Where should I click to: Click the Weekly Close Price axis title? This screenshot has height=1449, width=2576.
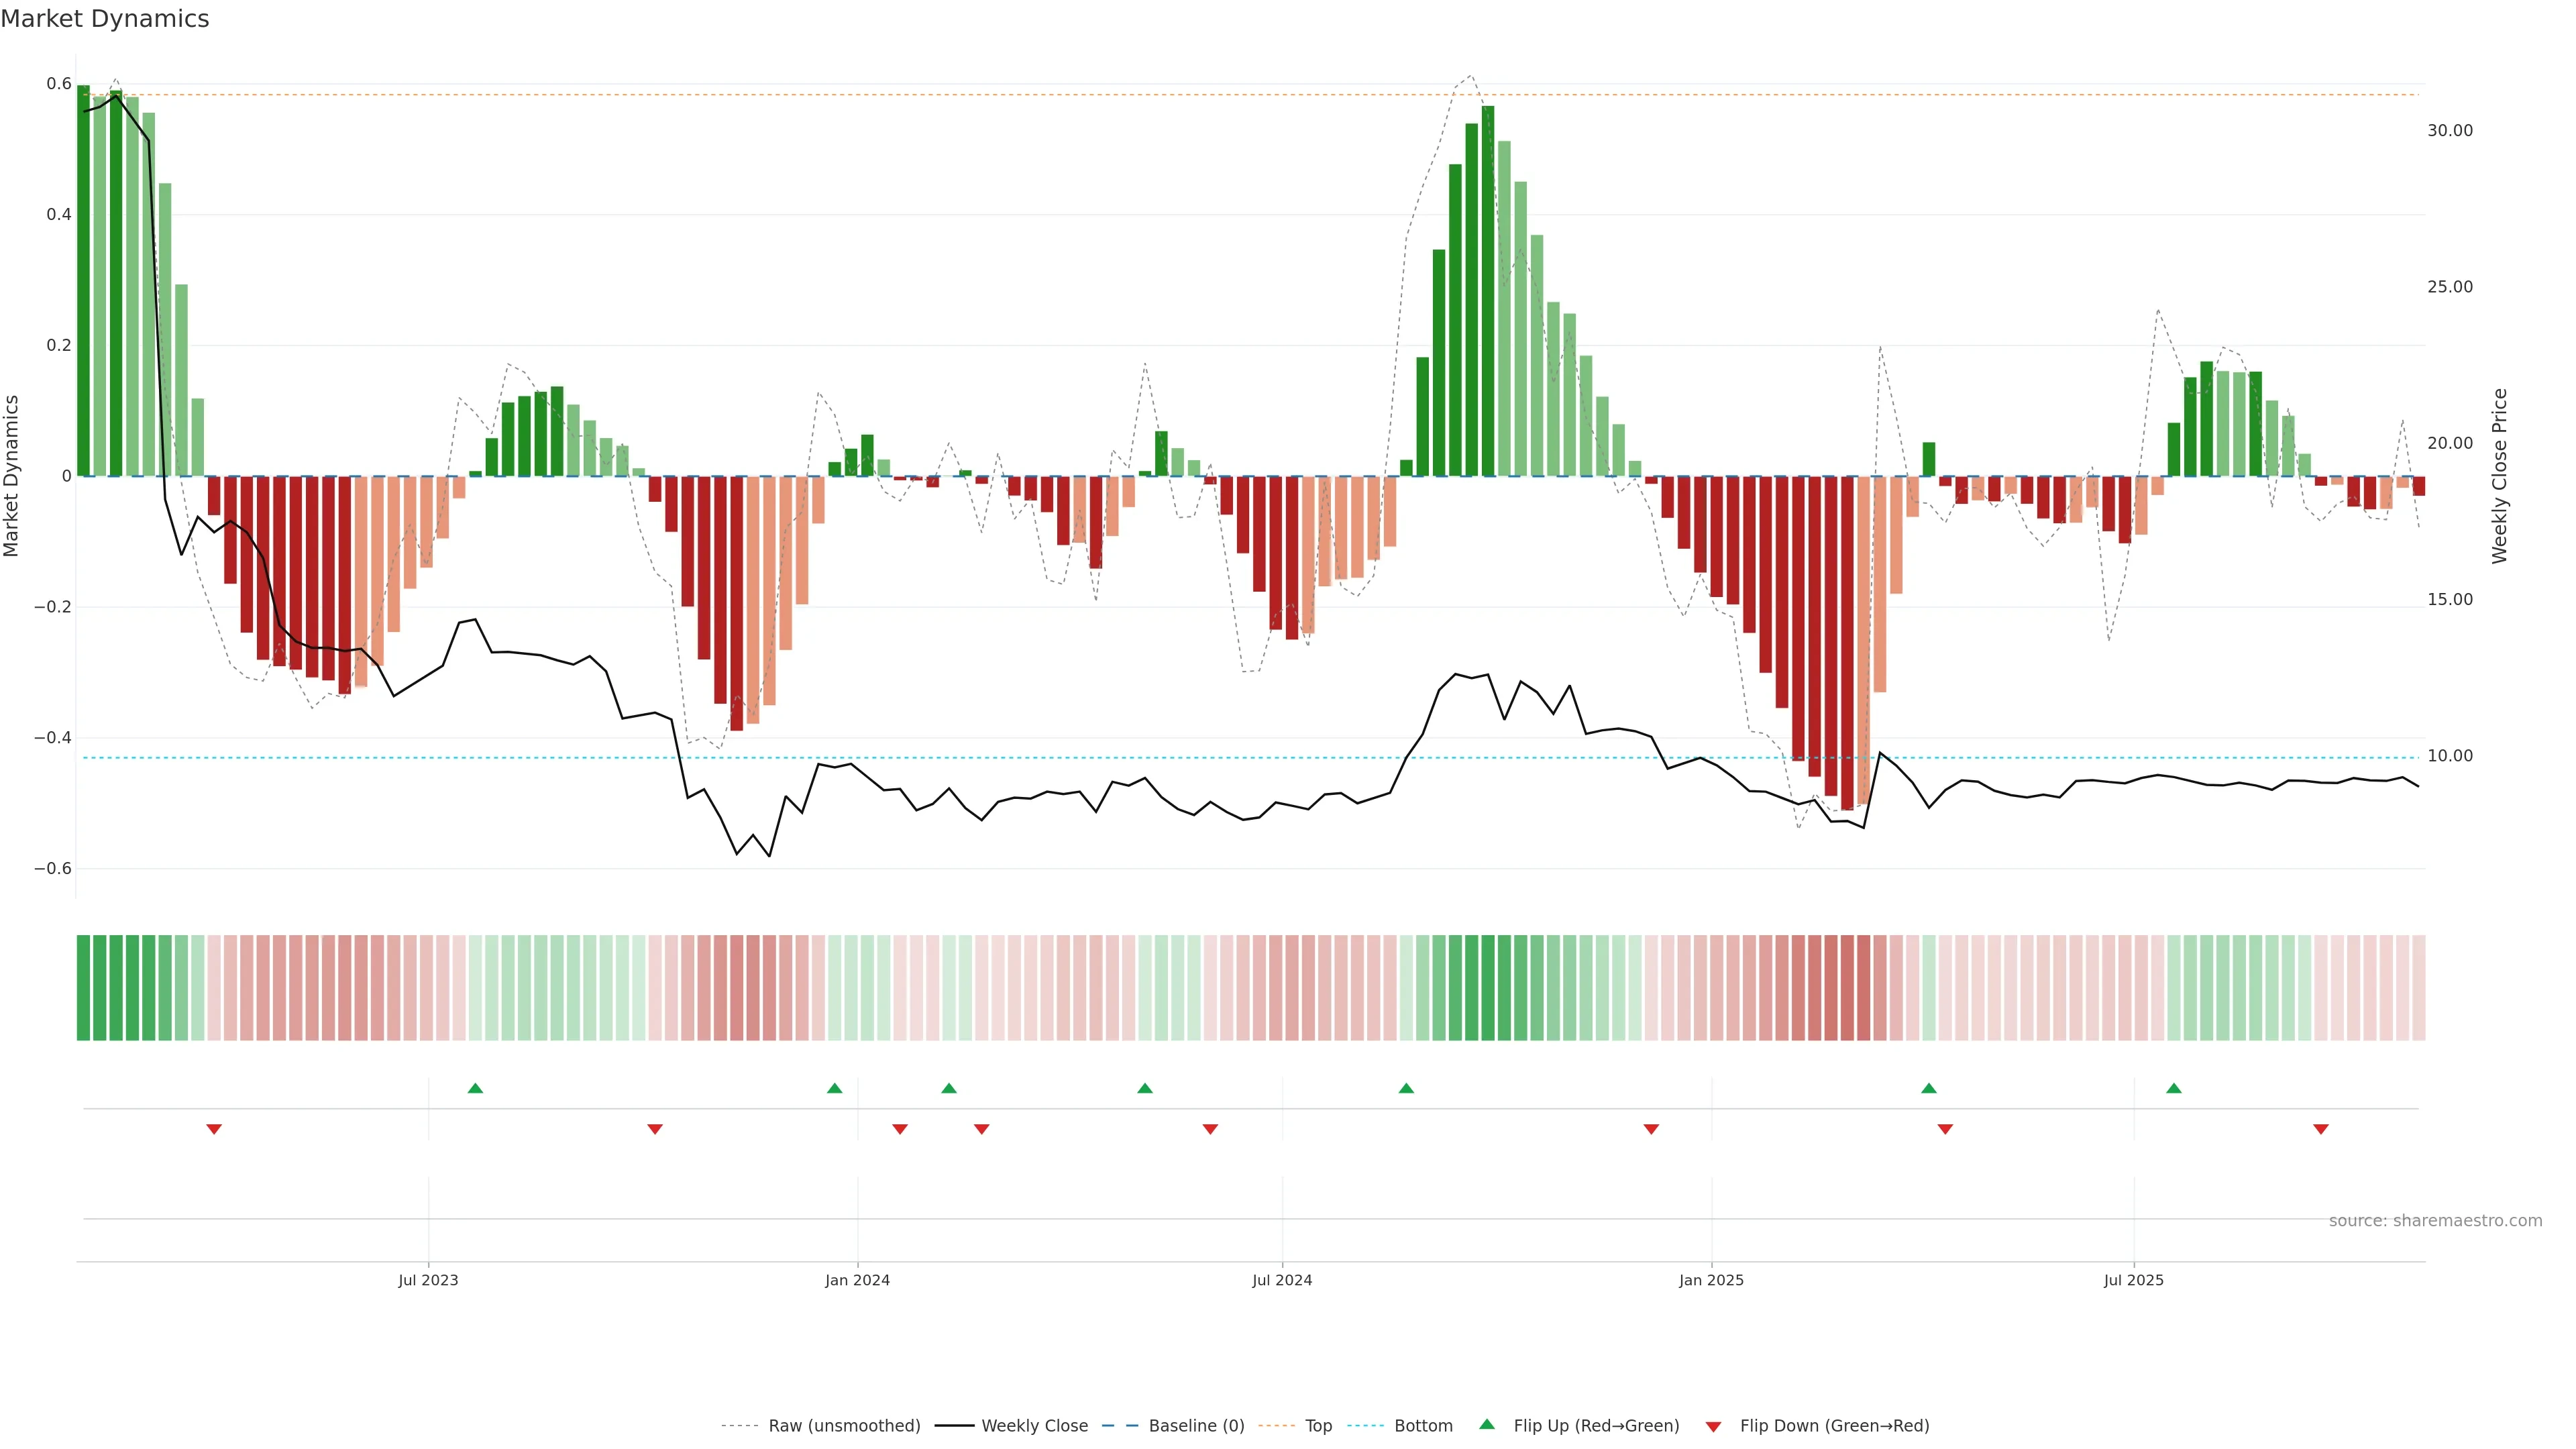click(2499, 476)
